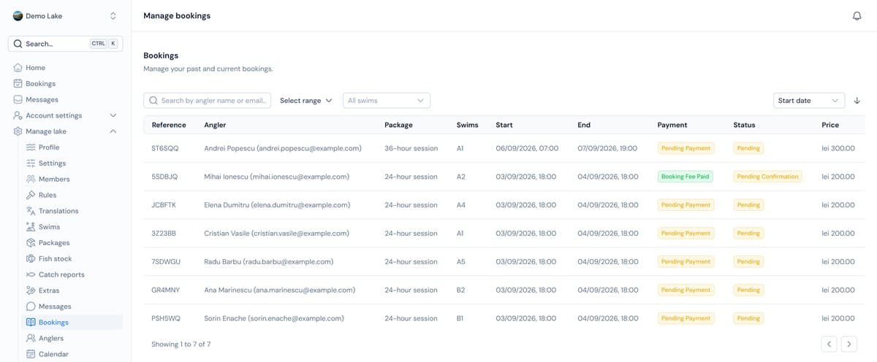Viewport: 877px width, 362px height.
Task: Click the Price column header
Action: tap(830, 125)
